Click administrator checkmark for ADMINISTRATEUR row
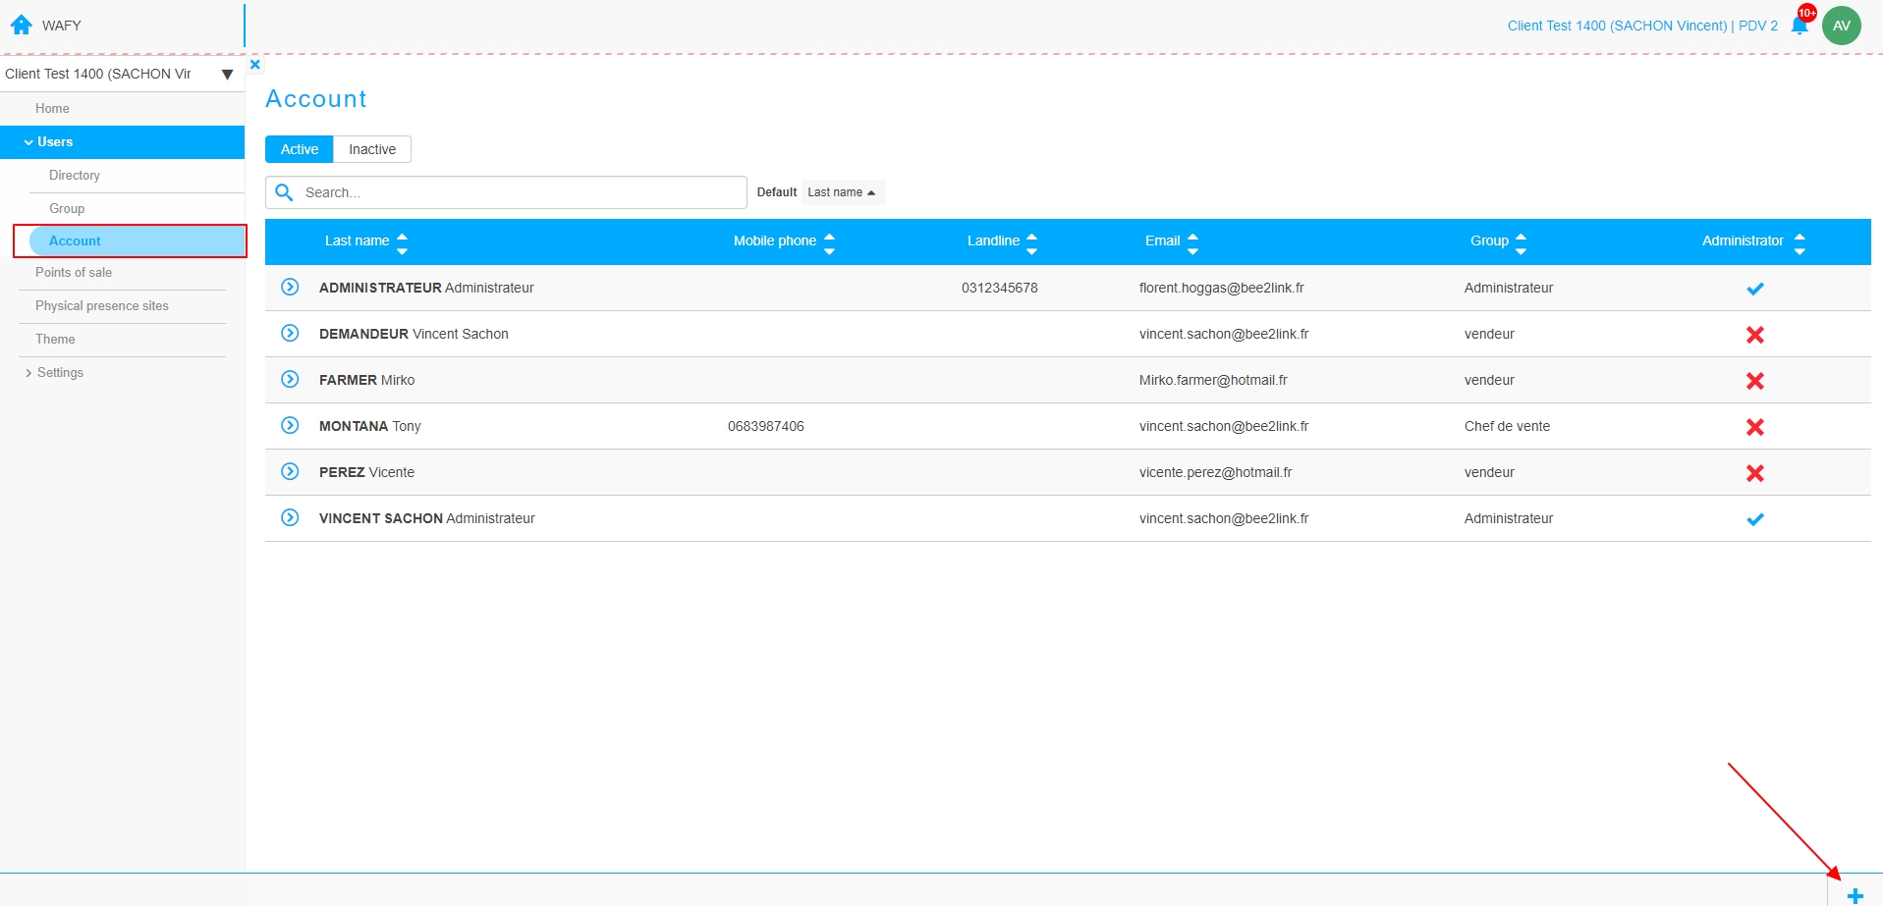1883x906 pixels. 1755,289
